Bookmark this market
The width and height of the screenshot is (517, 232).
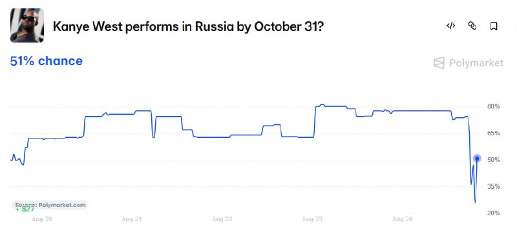coord(494,26)
